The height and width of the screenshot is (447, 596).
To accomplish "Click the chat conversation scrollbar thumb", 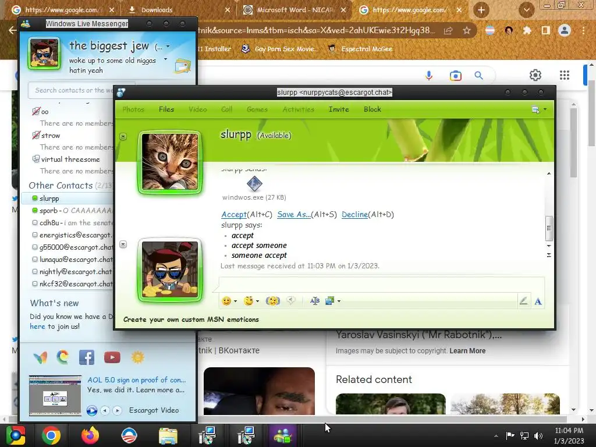I will tap(548, 228).
